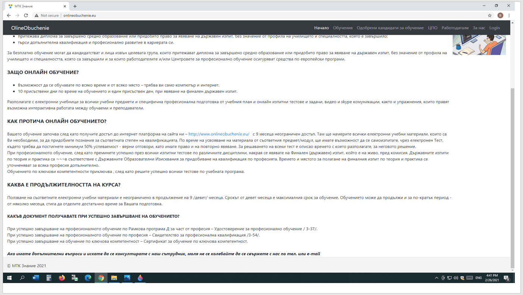Viewport: 523px width, 295px height.
Task: Open Microsoft Edge from the taskbar
Action: [88, 278]
